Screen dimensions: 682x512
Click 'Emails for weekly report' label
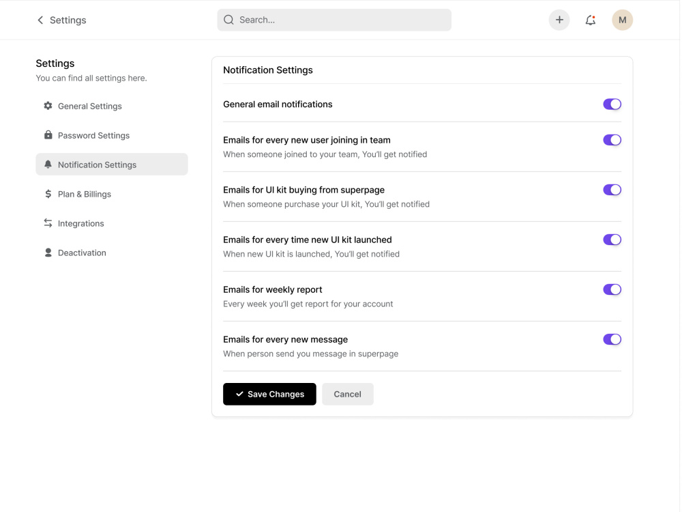(x=273, y=289)
